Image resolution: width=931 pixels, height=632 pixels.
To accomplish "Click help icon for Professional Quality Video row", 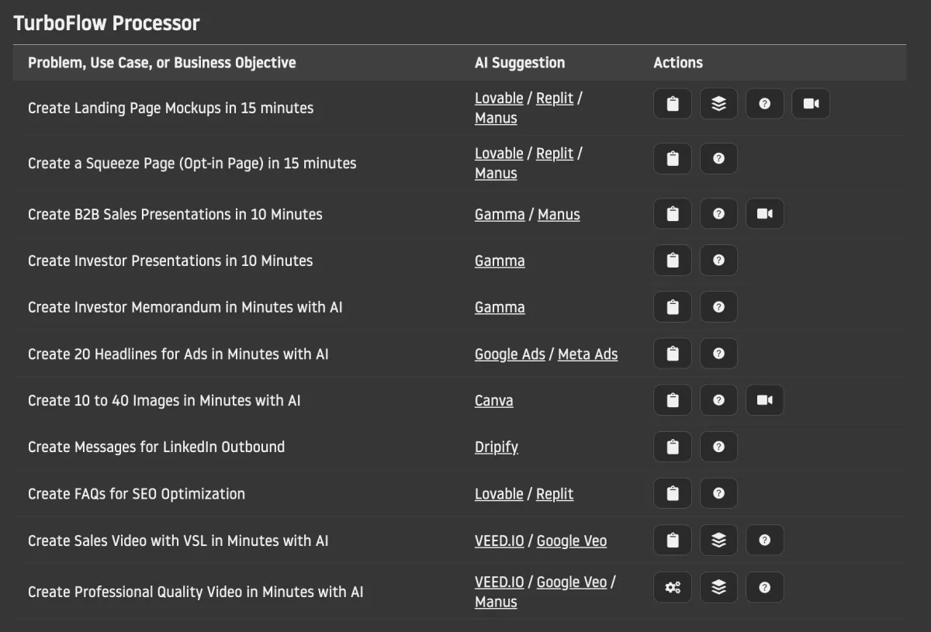I will coord(765,588).
